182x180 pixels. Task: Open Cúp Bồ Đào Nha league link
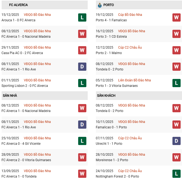[x=130, y=15]
